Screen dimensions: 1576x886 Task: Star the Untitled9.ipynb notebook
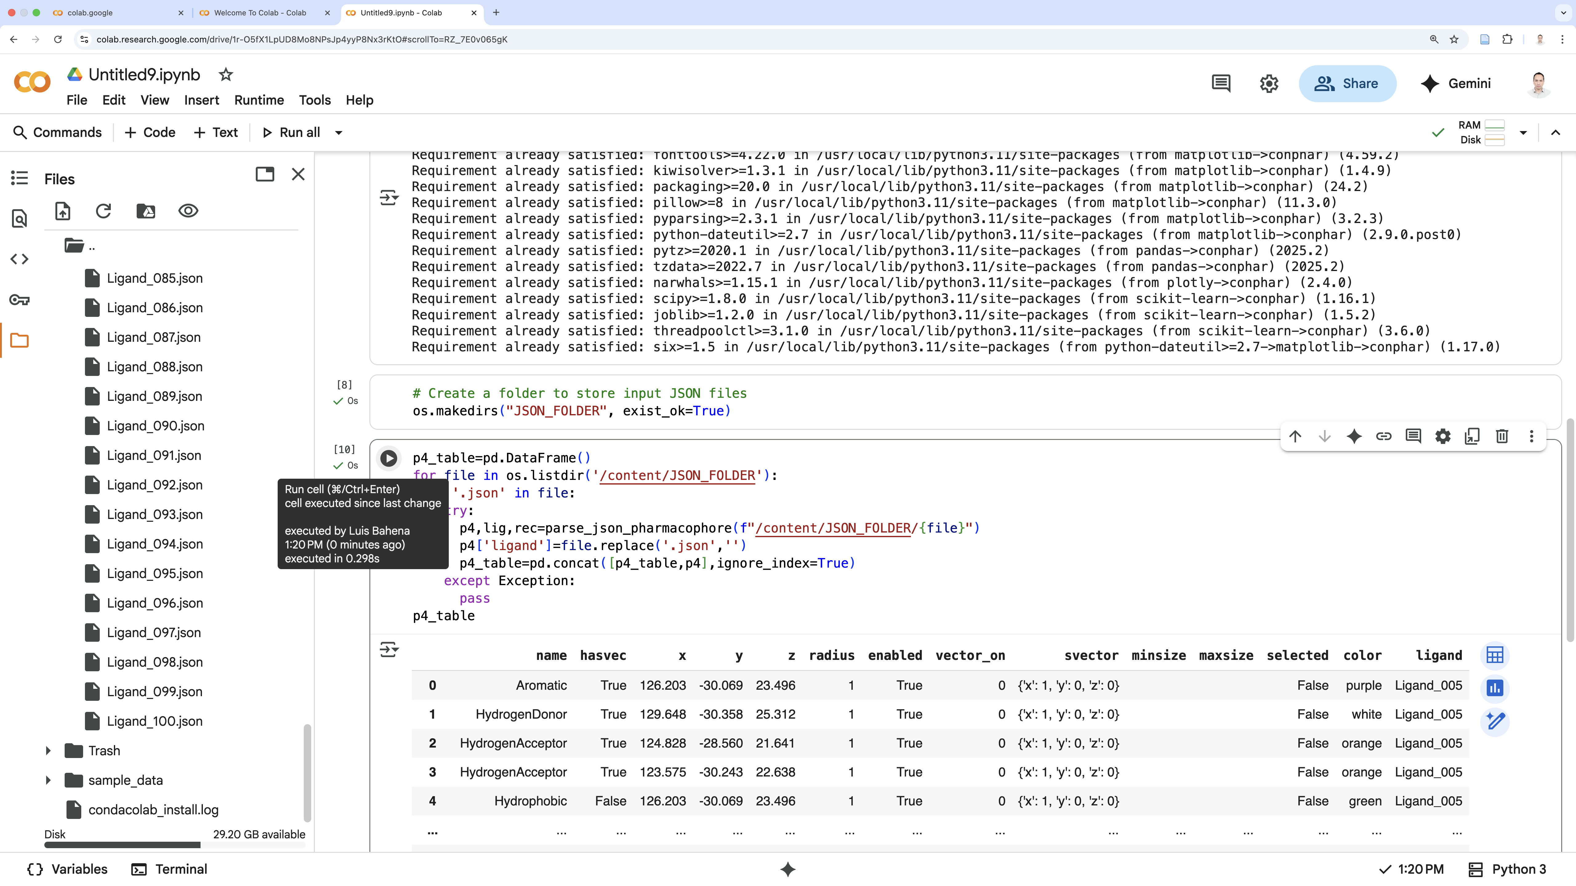226,74
